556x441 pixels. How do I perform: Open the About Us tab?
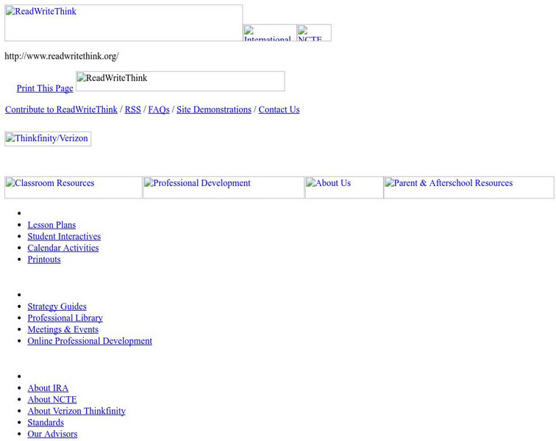coord(344,187)
